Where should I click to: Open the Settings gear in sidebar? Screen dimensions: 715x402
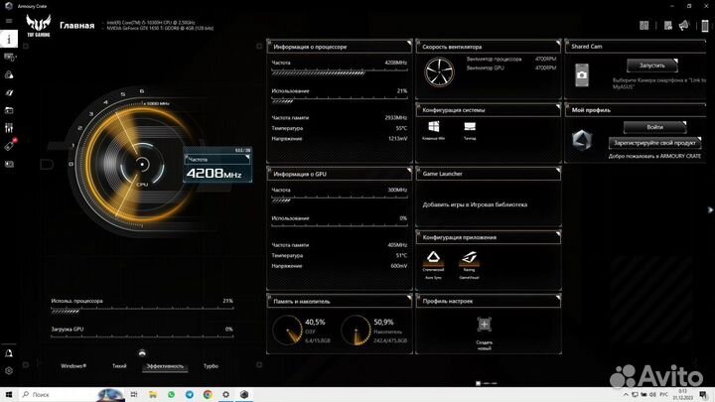pos(9,371)
